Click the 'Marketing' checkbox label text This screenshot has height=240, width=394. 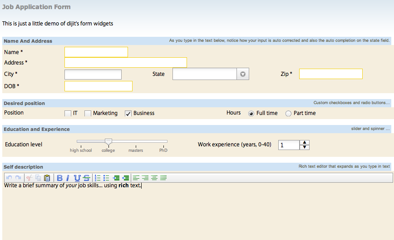click(x=105, y=113)
